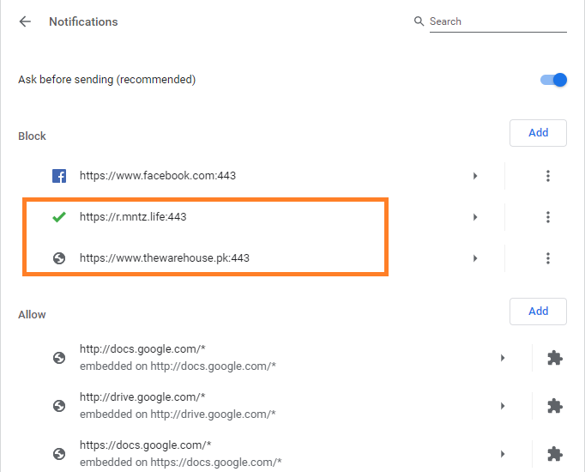Click green checkmark icon of r.mntz.life
Viewport: 585px width, 472px height.
[59, 217]
